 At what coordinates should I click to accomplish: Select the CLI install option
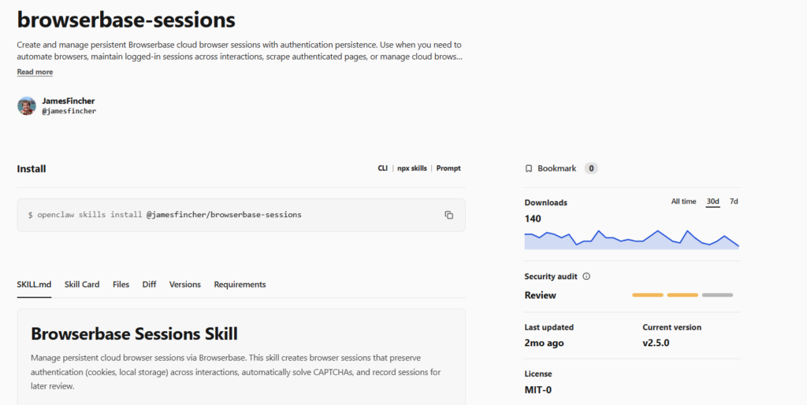(382, 168)
